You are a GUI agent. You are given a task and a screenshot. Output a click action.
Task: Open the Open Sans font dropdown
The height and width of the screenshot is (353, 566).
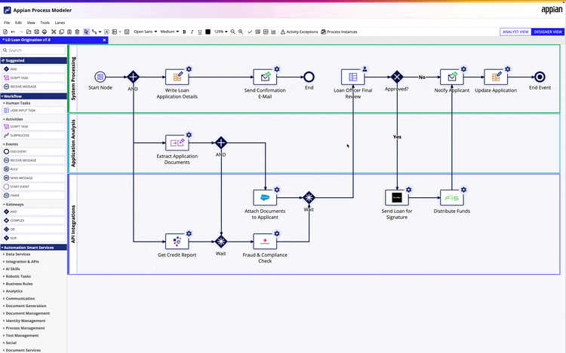(x=146, y=32)
